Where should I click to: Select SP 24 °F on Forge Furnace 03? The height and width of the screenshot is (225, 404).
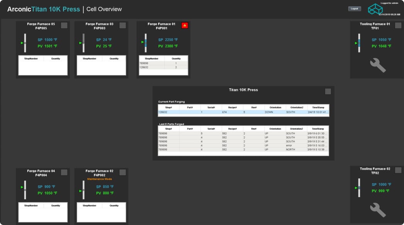[x=104, y=40]
